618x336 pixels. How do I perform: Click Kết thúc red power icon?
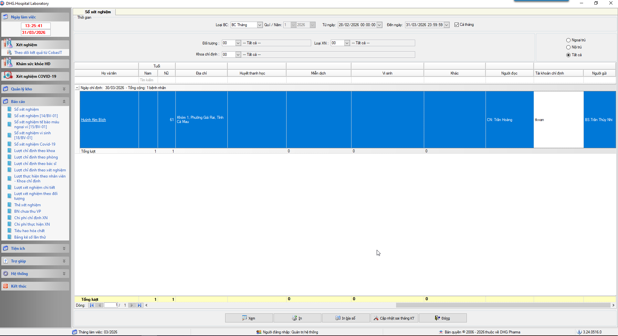click(x=5, y=286)
